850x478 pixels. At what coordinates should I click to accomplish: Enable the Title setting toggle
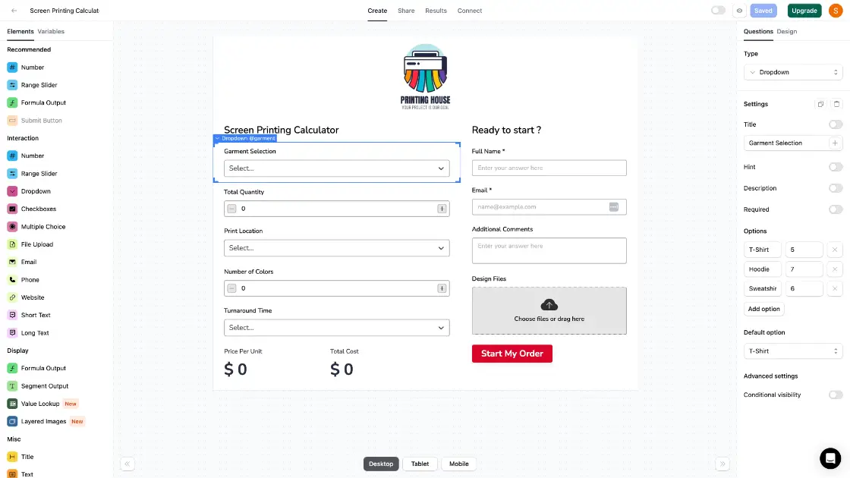(x=836, y=124)
